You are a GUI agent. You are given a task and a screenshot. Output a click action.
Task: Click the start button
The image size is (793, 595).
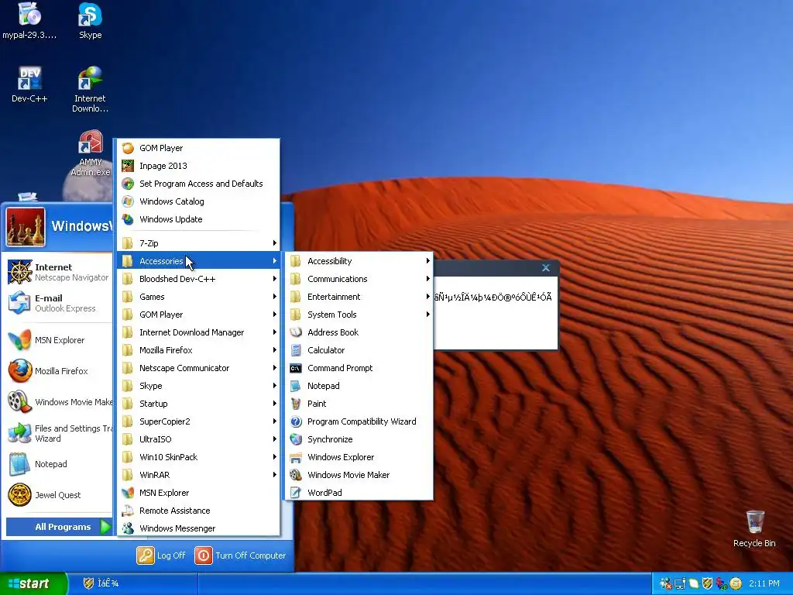click(33, 583)
